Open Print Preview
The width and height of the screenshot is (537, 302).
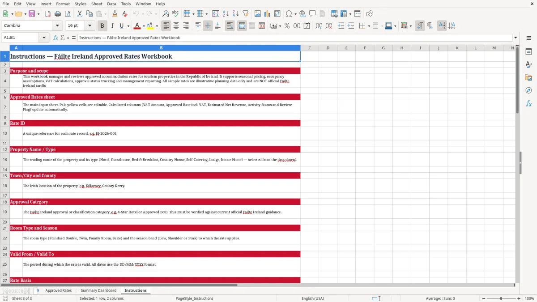67,14
